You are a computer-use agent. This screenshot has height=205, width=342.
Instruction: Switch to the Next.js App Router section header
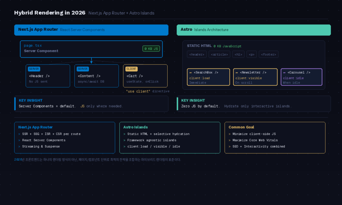tap(91, 30)
